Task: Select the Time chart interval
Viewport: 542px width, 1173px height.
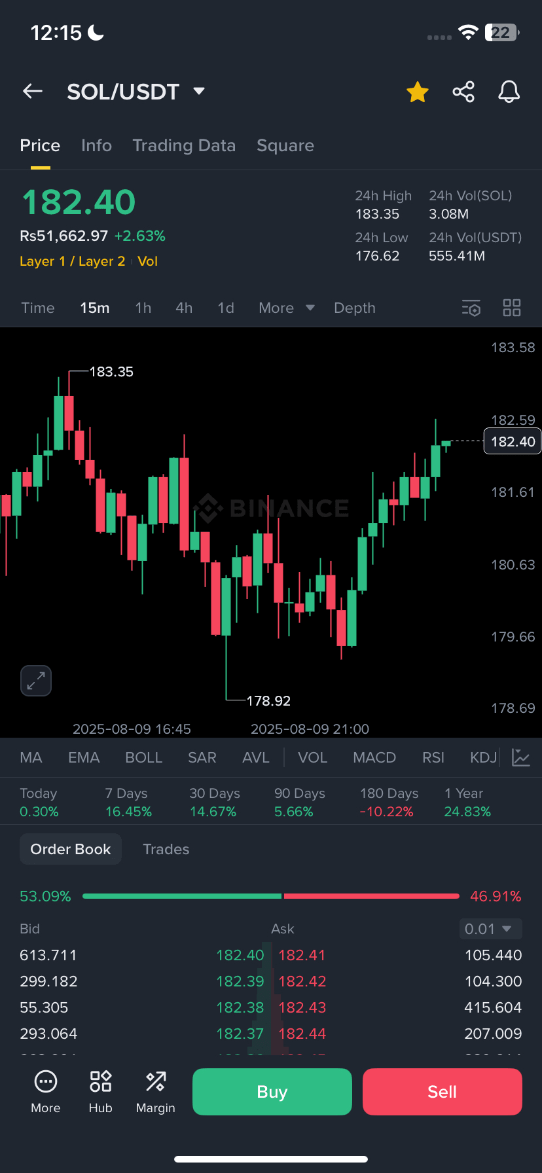Action: click(x=38, y=308)
